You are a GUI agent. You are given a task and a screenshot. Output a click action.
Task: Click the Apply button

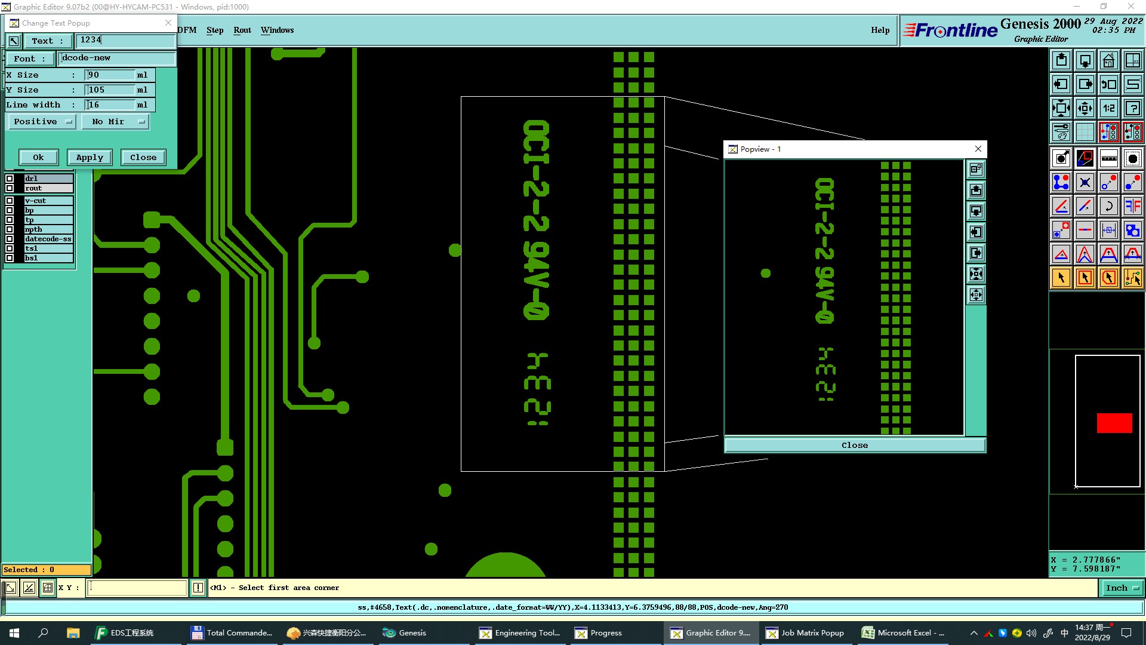90,158
